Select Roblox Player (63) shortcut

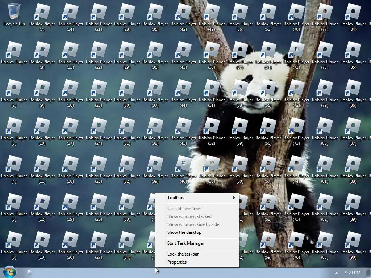click(268, 17)
